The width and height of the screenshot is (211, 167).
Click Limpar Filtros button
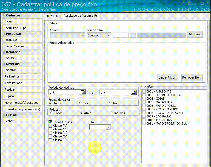pos(167,77)
